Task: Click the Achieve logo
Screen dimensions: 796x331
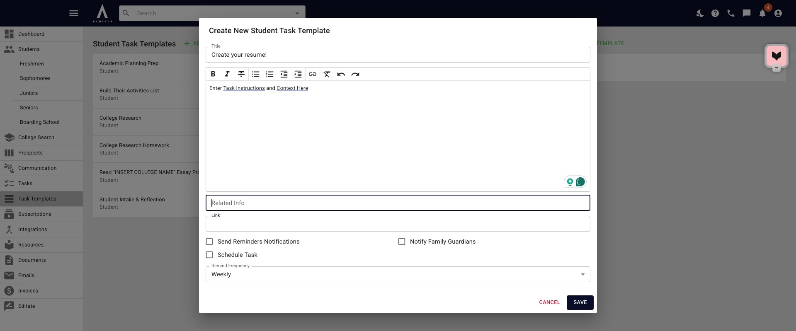Action: coord(102,13)
